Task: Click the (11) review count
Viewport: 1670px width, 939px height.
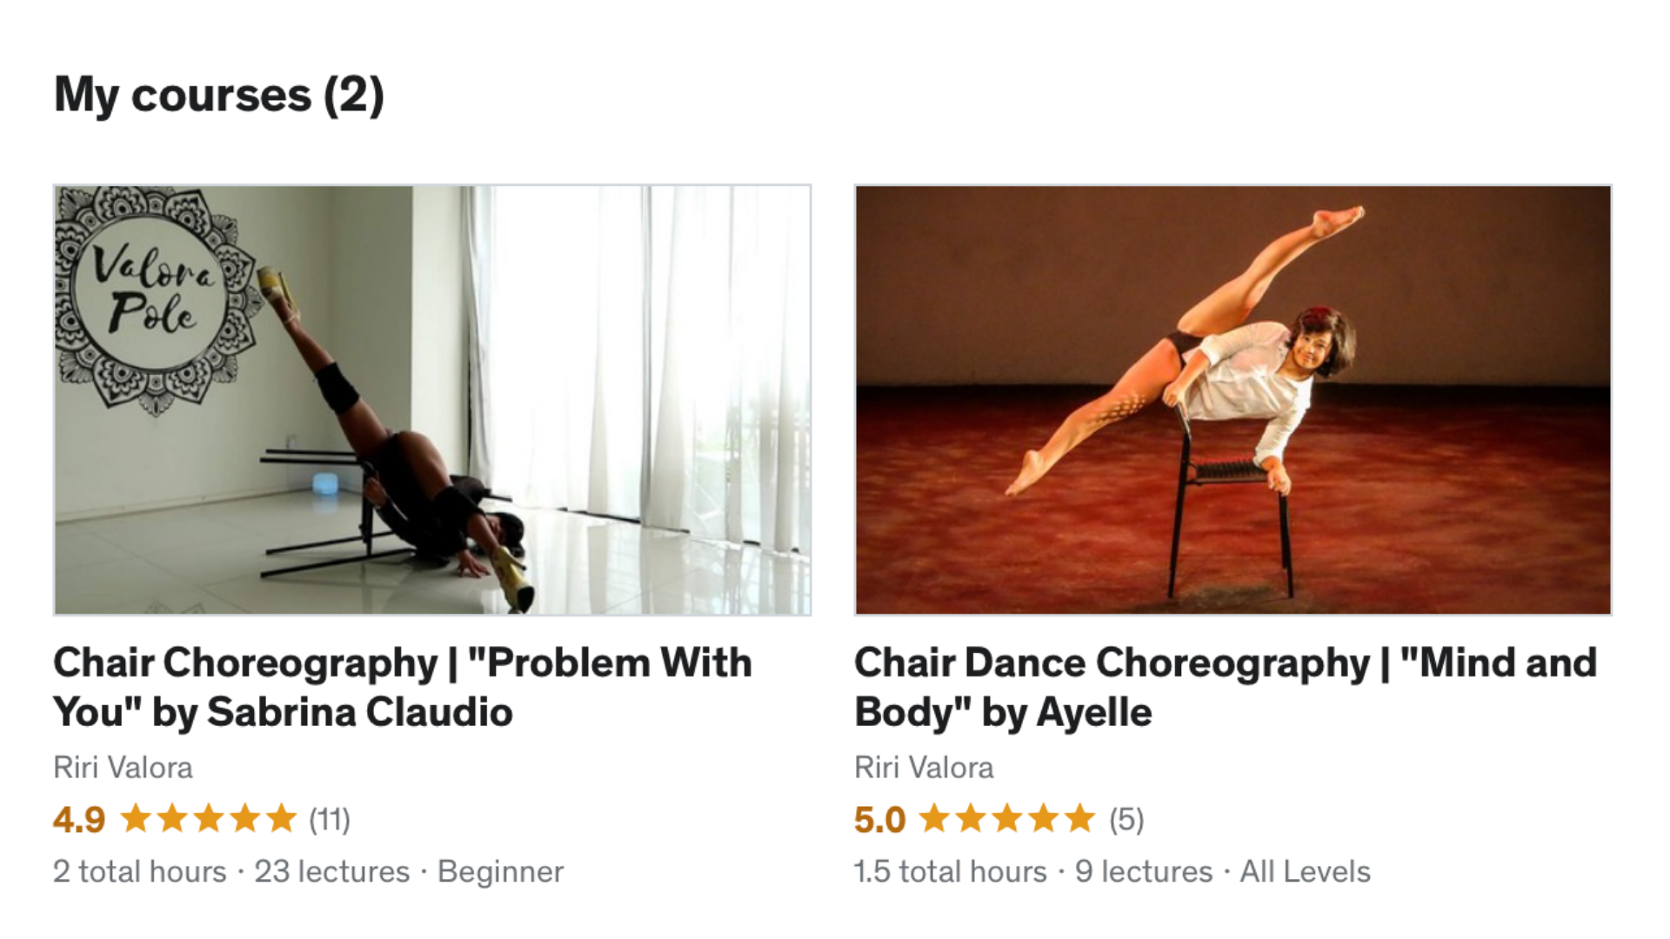Action: point(330,819)
